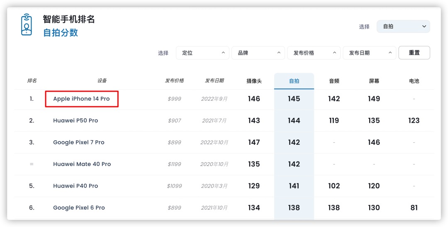The width and height of the screenshot is (448, 227).
Task: Click the P50 Pro camera score 143
Action: tap(254, 121)
